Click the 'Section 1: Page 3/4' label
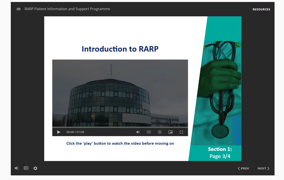This screenshot has width=284, height=180. tap(220, 153)
